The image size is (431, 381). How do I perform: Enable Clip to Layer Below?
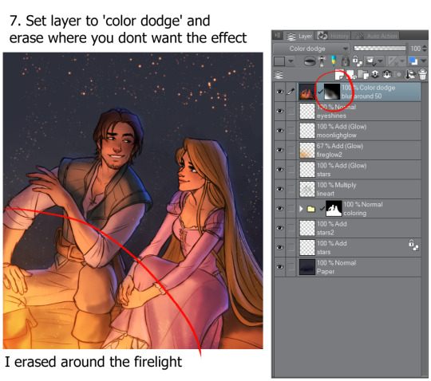tap(310, 61)
